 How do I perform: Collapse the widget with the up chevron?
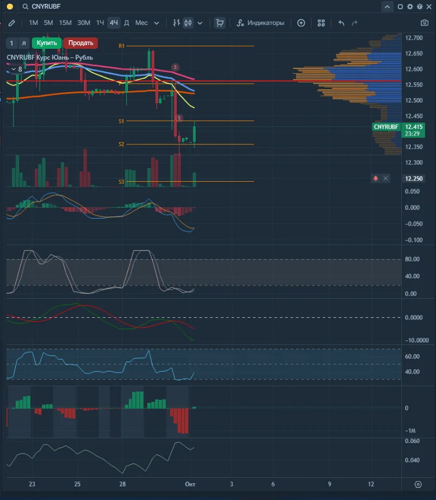click(387, 7)
